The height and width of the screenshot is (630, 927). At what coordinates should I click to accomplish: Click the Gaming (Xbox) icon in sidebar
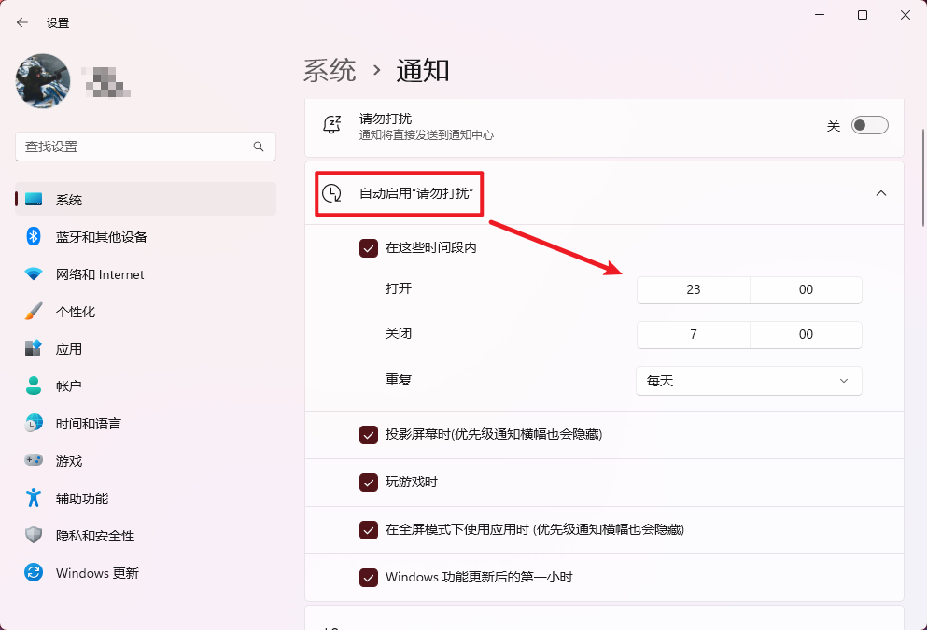click(35, 460)
